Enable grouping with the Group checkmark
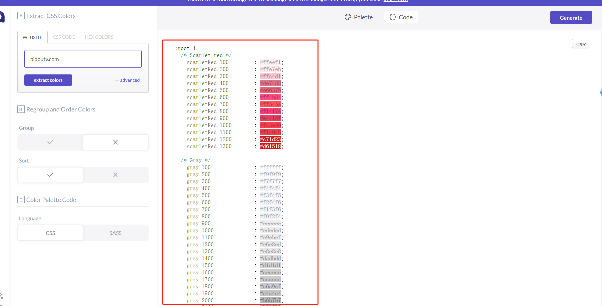 point(50,142)
